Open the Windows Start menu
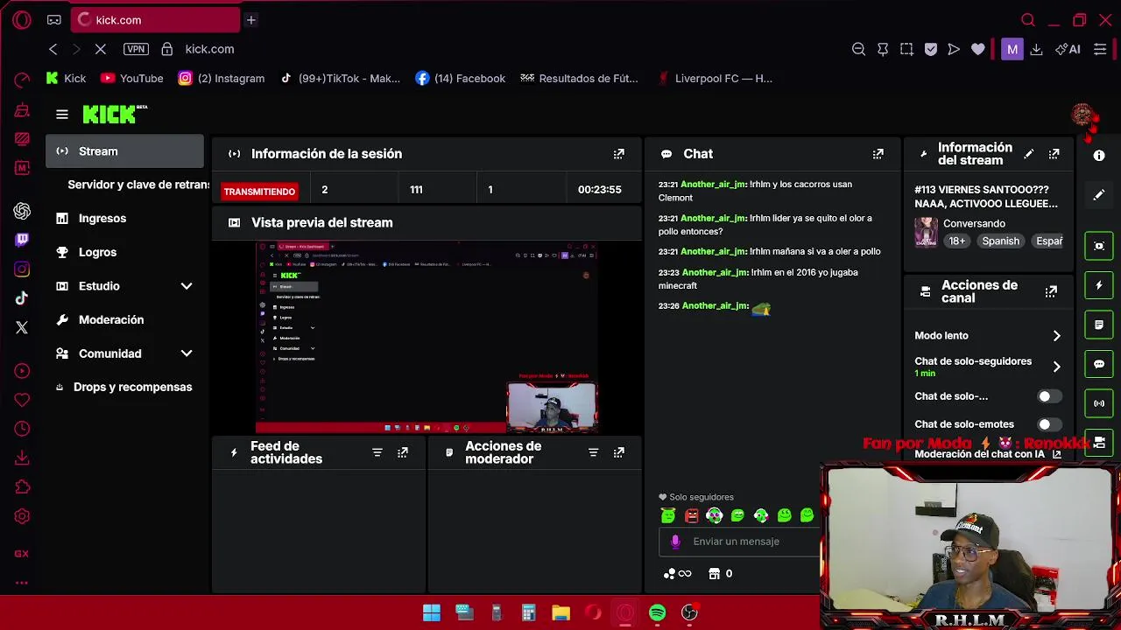Screen dimensions: 1121x630 432,613
